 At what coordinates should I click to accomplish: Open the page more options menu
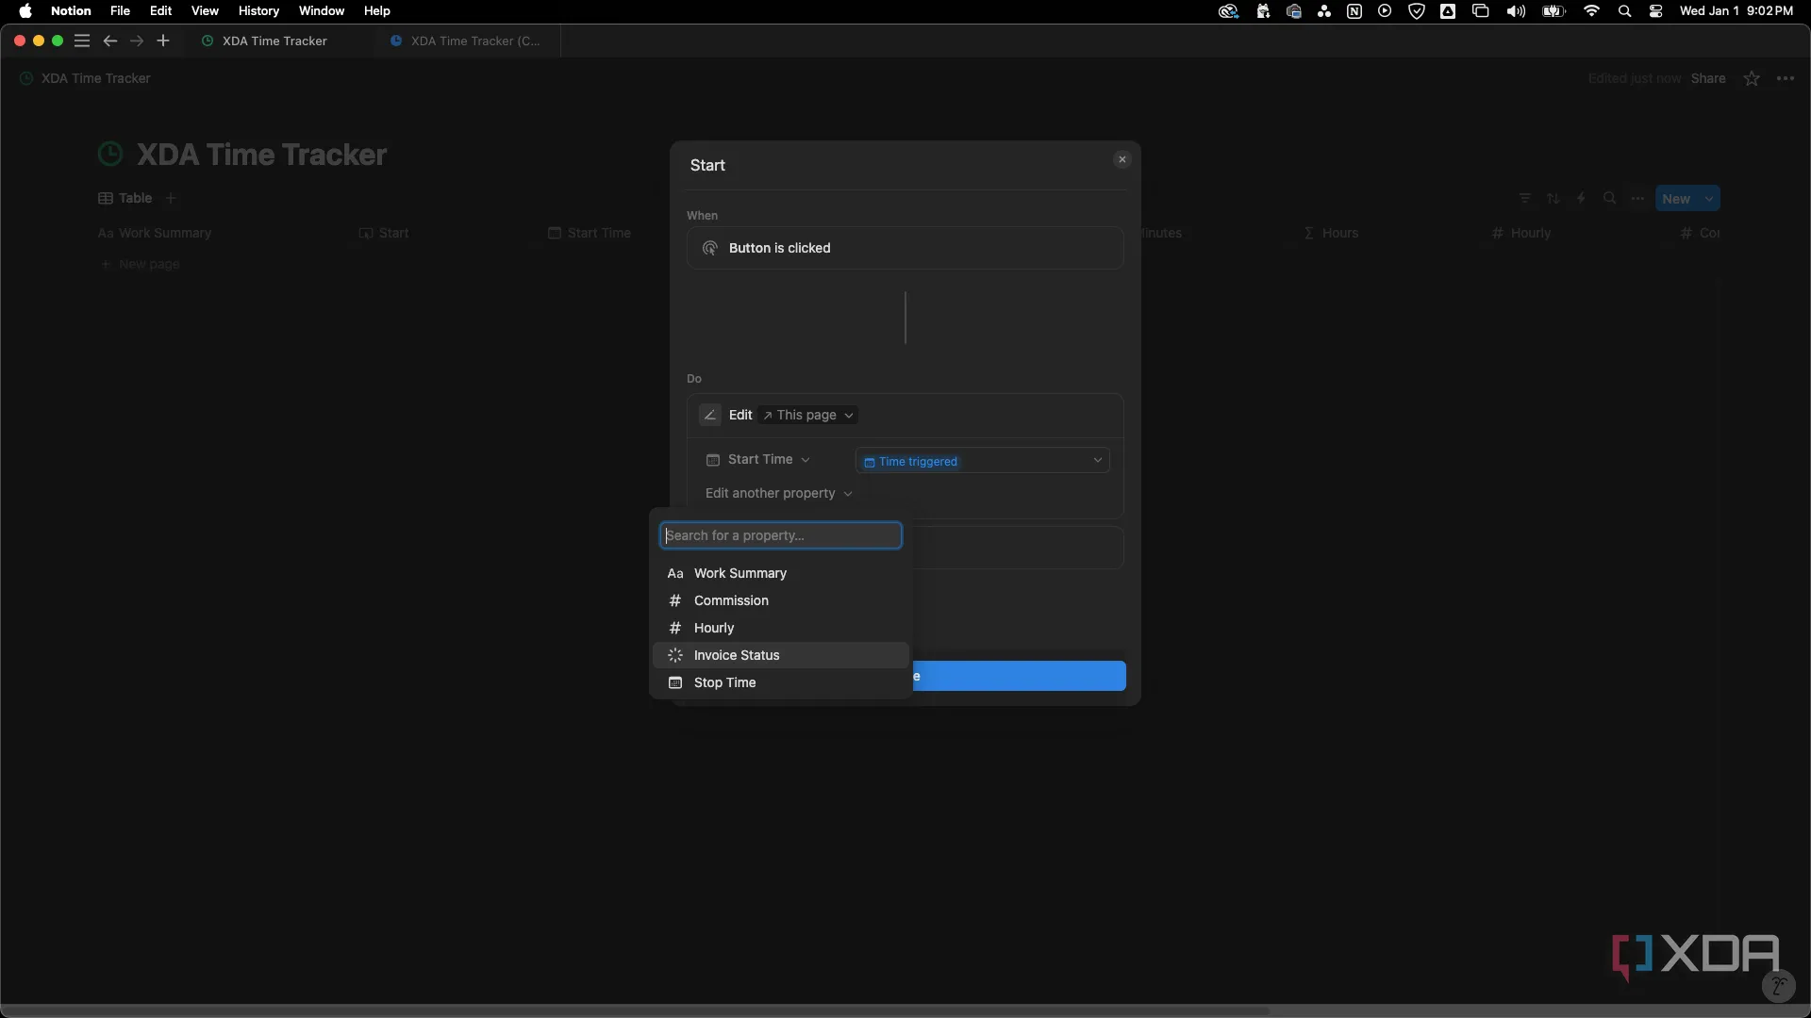click(1786, 78)
